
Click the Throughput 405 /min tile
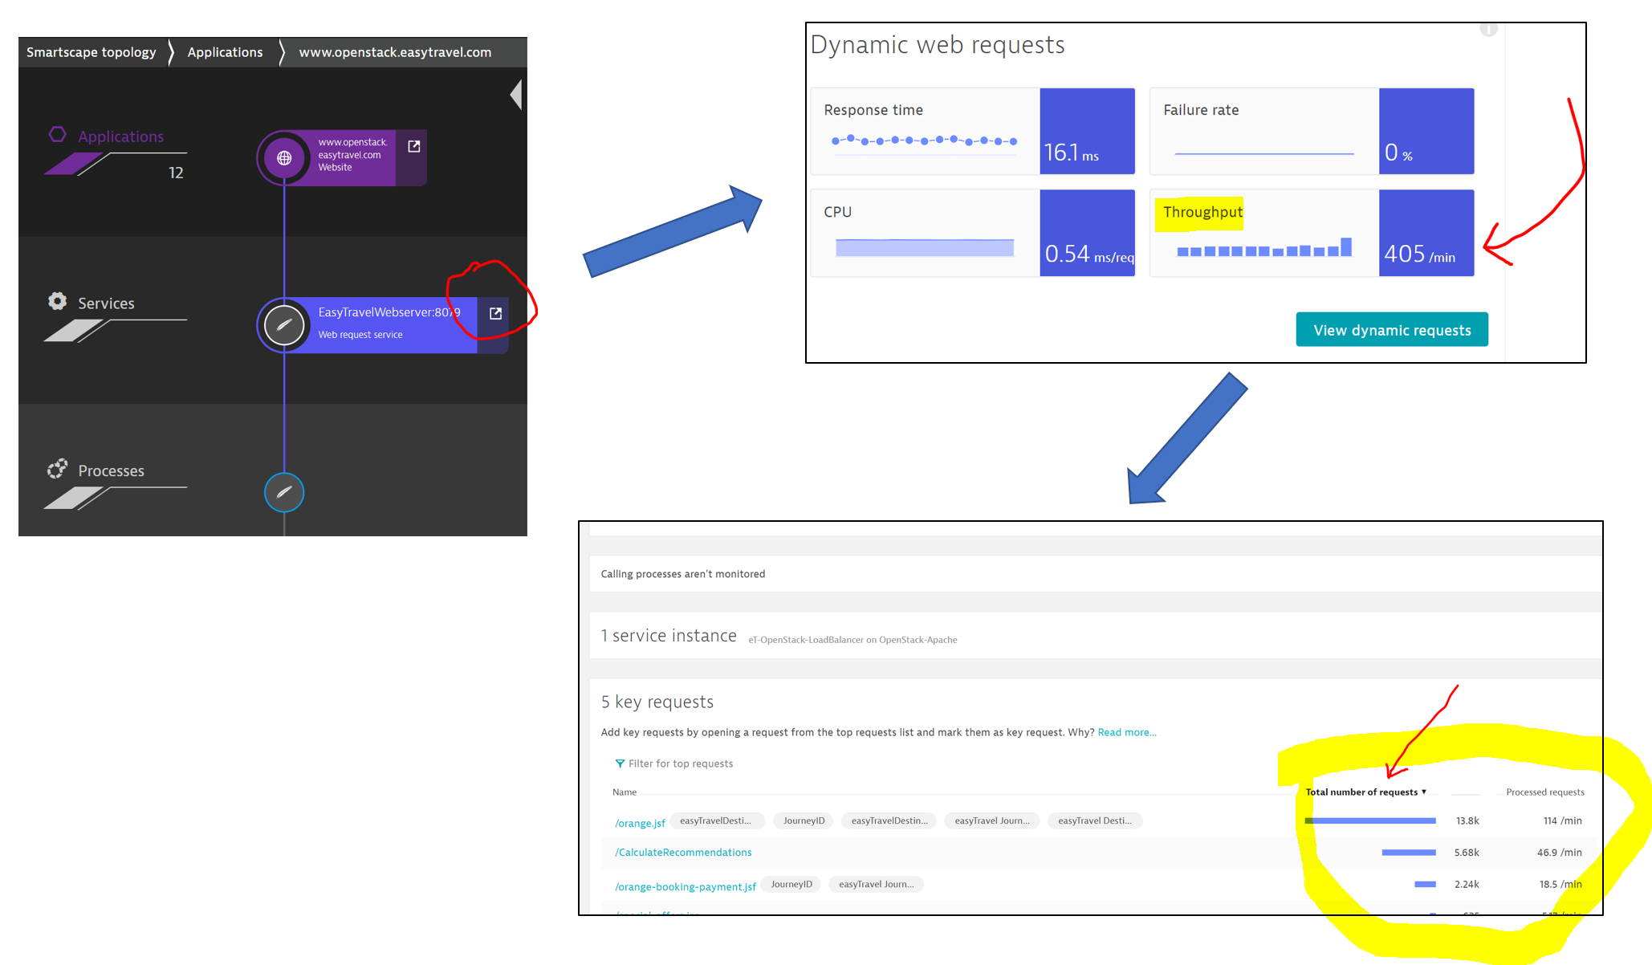click(x=1312, y=233)
